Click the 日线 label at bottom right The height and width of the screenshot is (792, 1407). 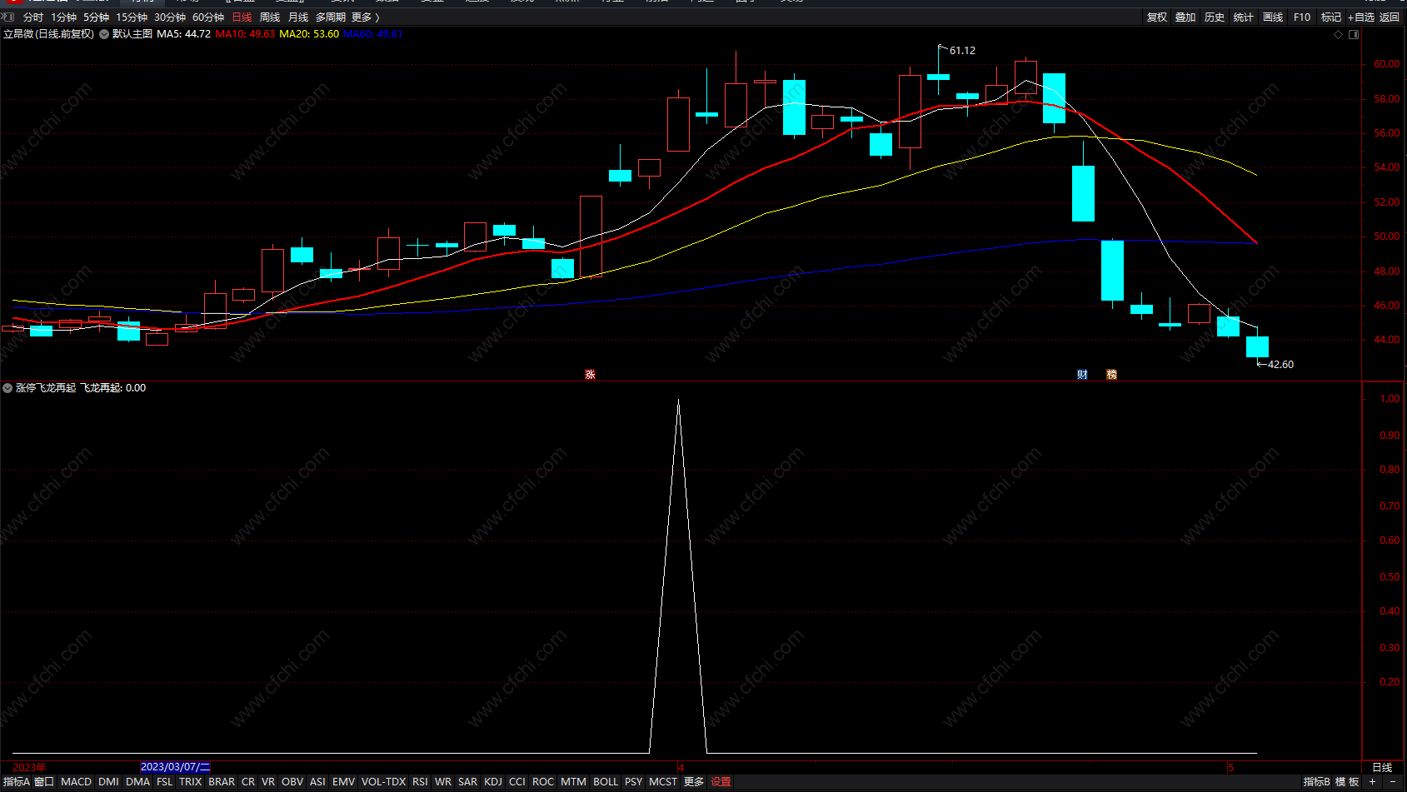coord(1382,768)
